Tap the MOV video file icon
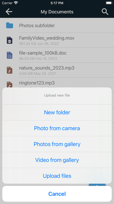Viewport: 114px width, 204px height. click(10, 40)
